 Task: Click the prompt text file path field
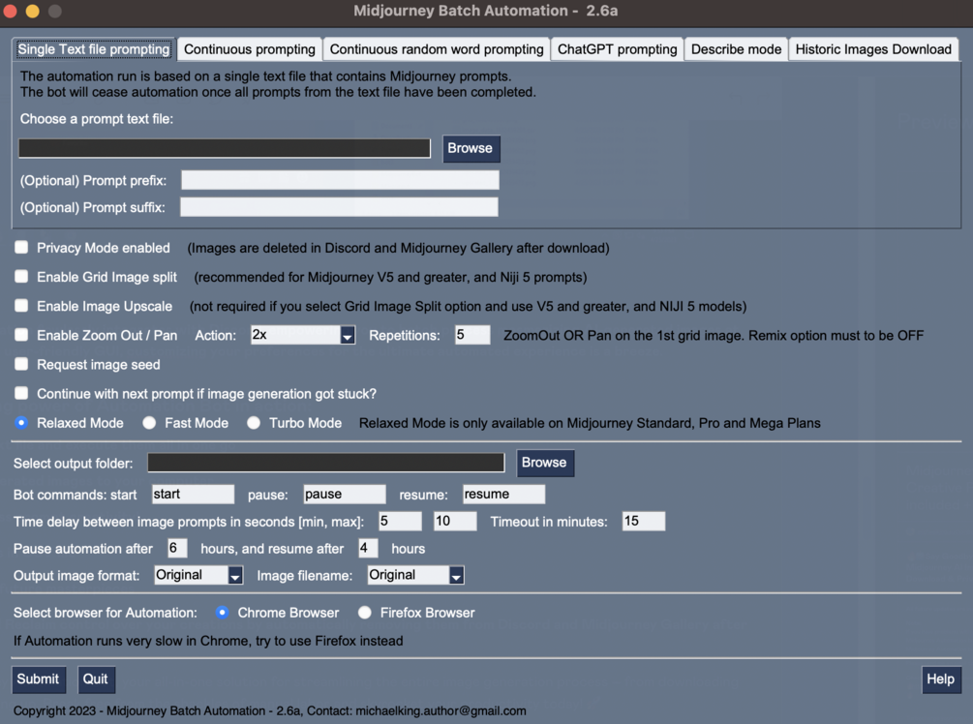click(225, 148)
